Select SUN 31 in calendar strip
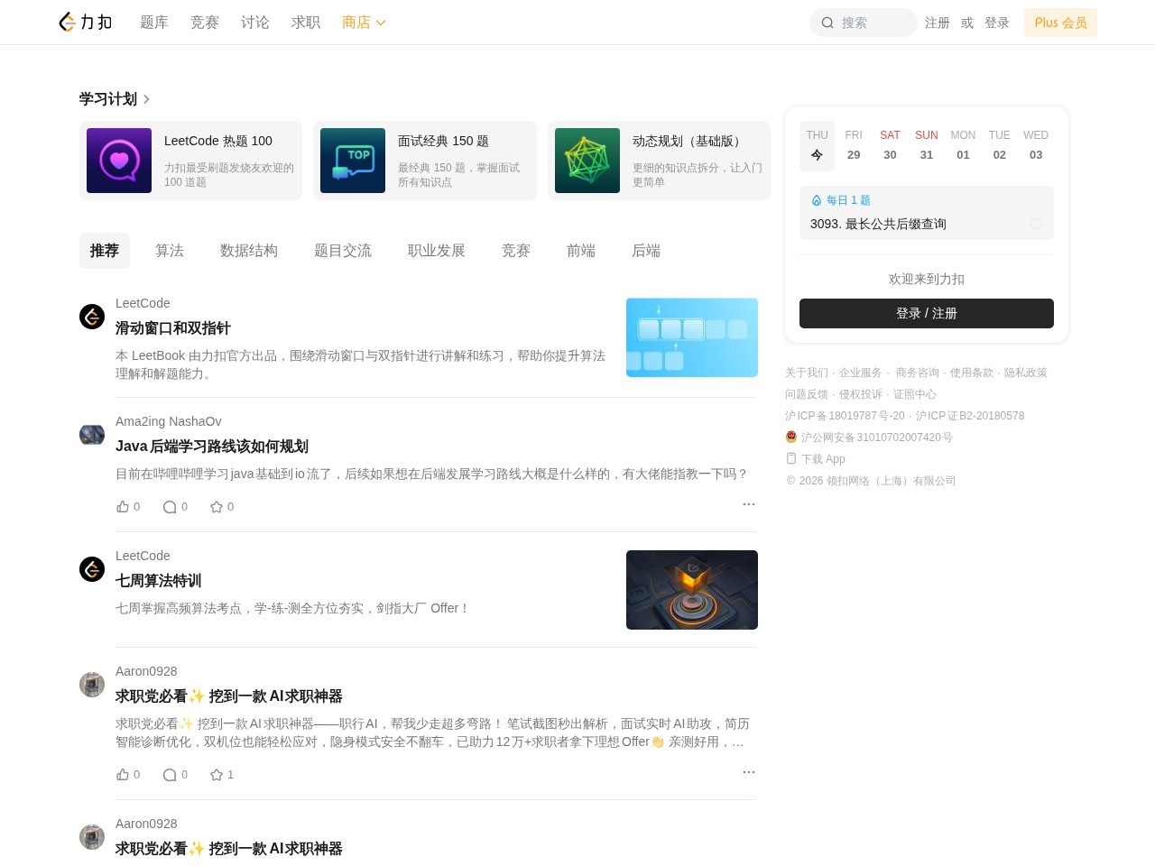Viewport: 1155px width, 866px height. (x=927, y=146)
